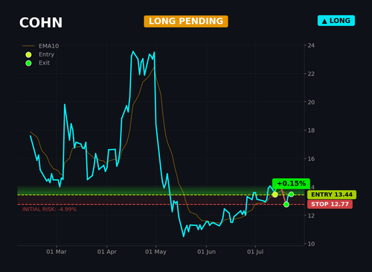Viewport: 372px width, 272px height.
Task: Select the Exit legend item
Action: [x=38, y=63]
